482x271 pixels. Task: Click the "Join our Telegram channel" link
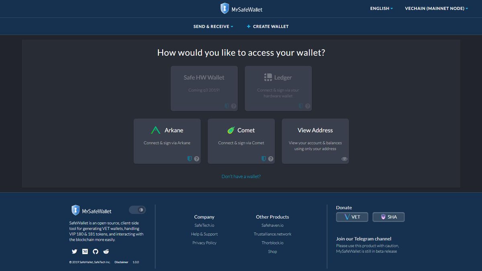[x=364, y=239]
